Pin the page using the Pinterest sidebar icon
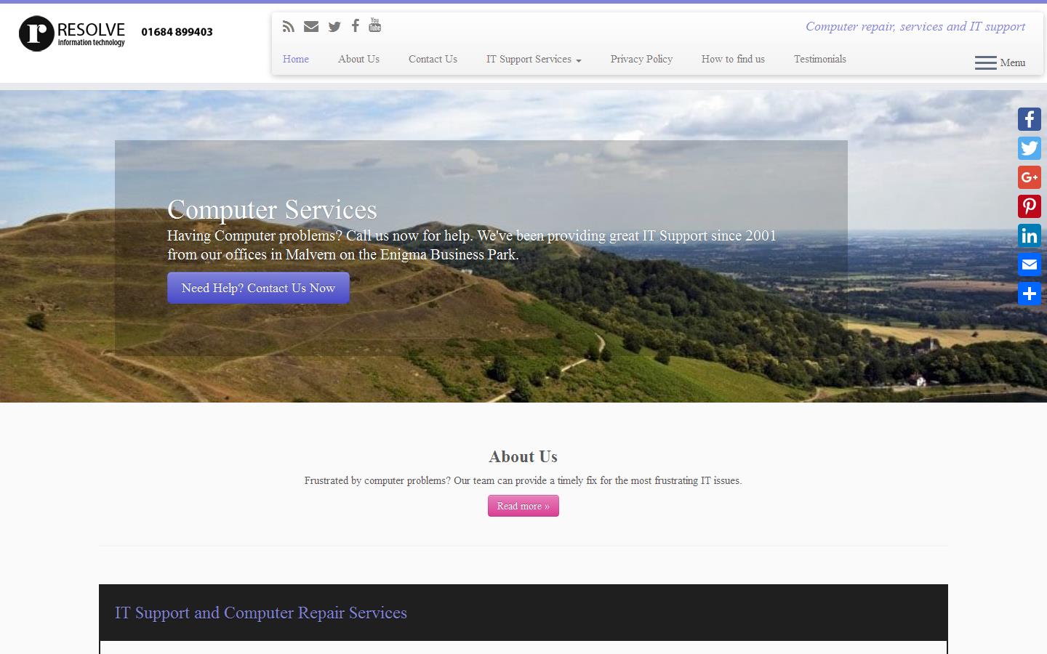The width and height of the screenshot is (1047, 654). coord(1029,206)
